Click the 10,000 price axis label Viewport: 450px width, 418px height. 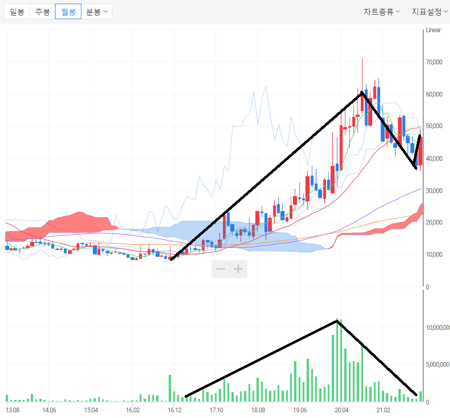pos(434,254)
